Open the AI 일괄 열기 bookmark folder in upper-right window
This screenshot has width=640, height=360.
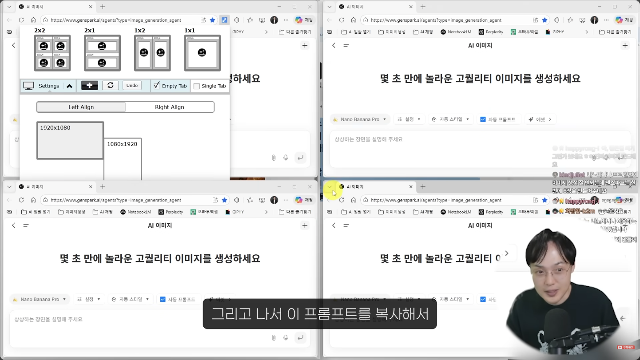[x=356, y=32]
